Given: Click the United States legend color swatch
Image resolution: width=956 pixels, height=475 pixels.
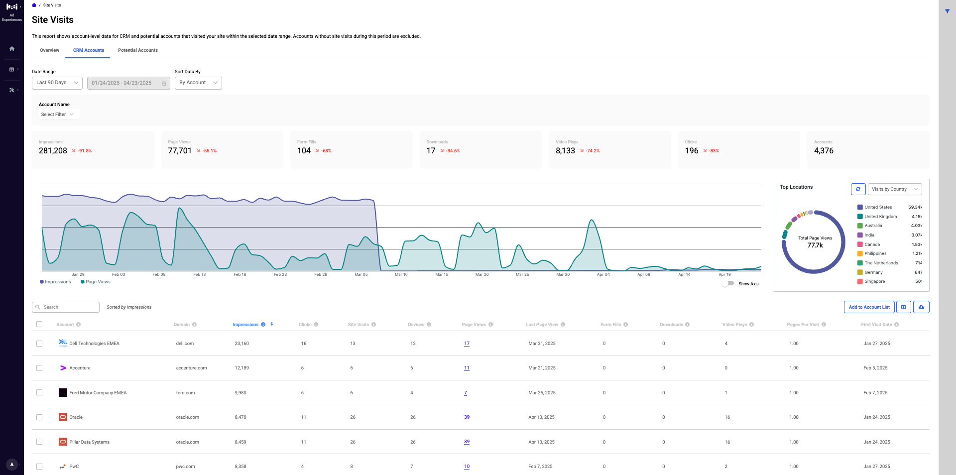Looking at the screenshot, I should (860, 207).
